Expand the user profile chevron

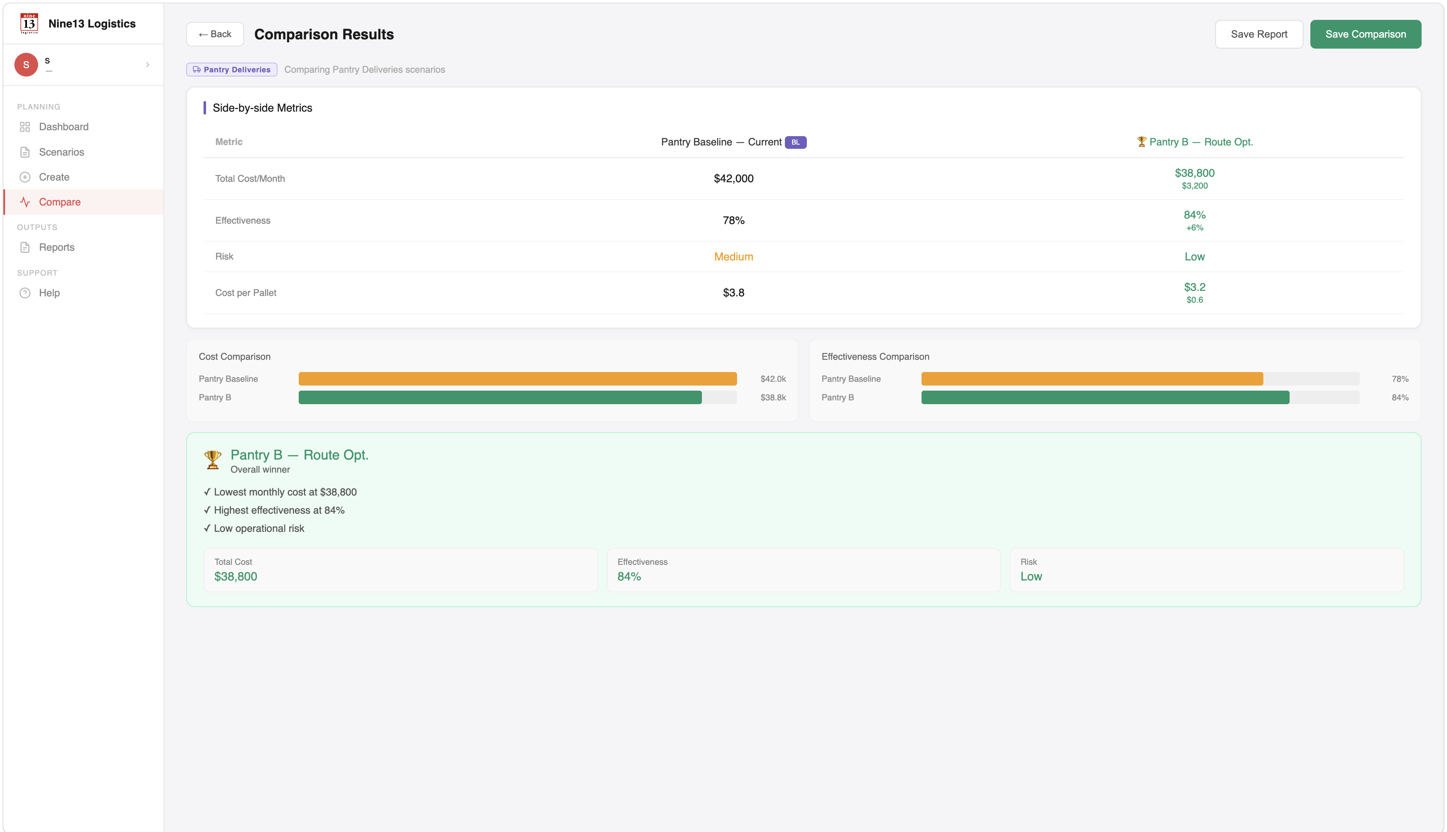tap(148, 65)
